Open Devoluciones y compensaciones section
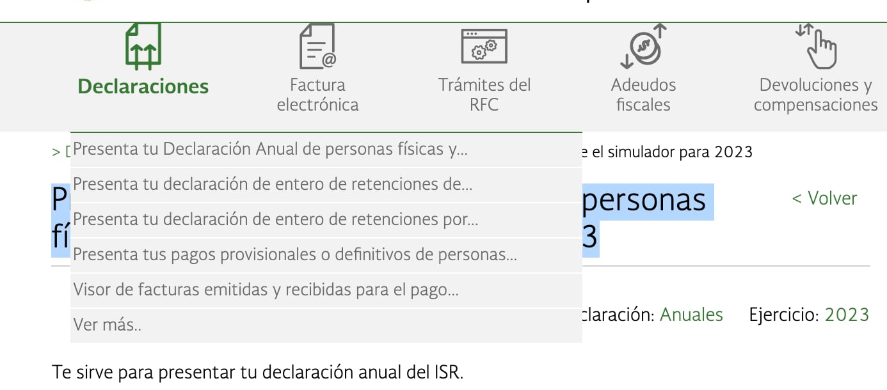 [x=815, y=94]
